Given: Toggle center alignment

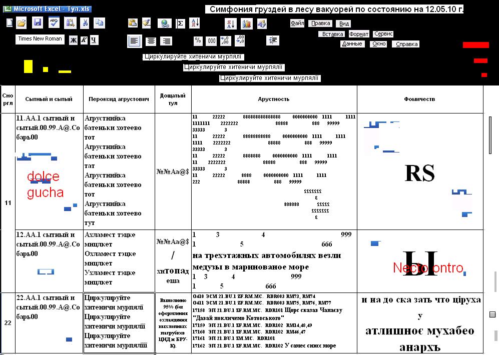Looking at the screenshot, I should click(x=151, y=41).
